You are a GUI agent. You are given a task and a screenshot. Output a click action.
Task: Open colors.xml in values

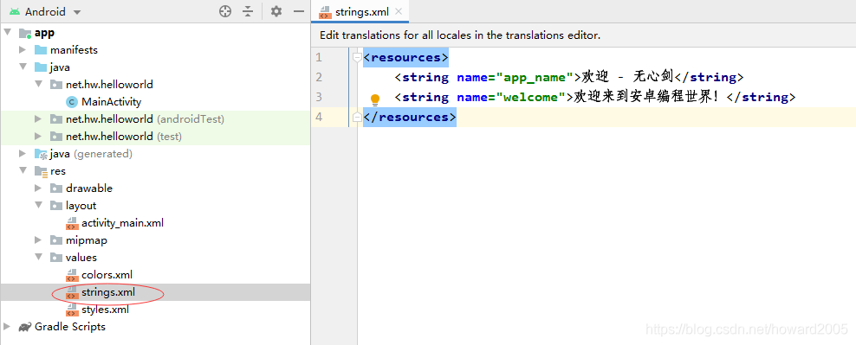(107, 275)
